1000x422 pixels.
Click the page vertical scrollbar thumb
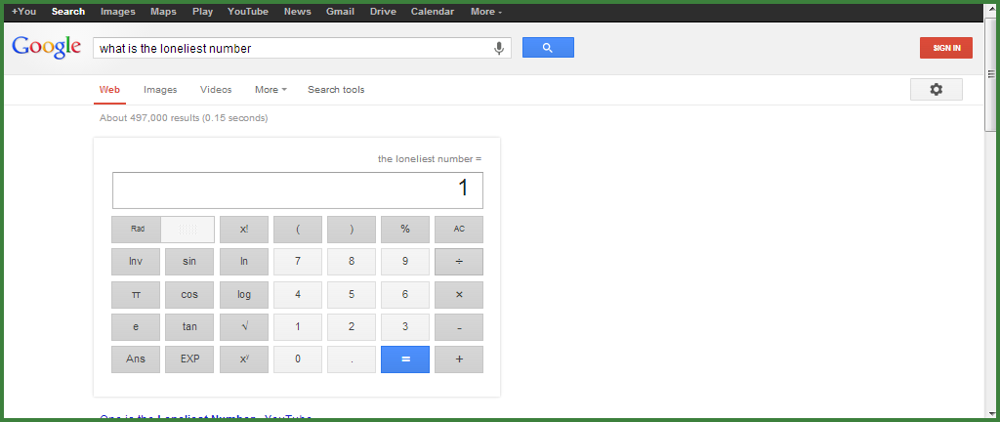990,74
